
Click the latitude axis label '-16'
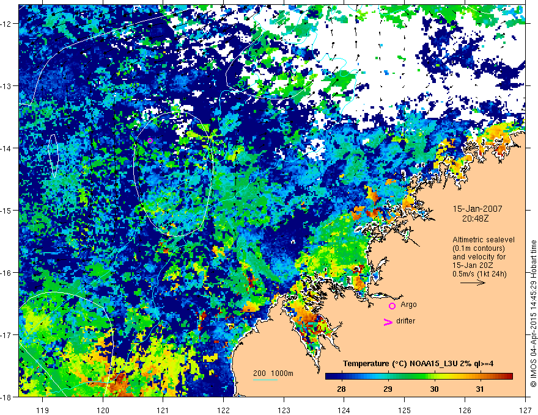[x=6, y=273]
